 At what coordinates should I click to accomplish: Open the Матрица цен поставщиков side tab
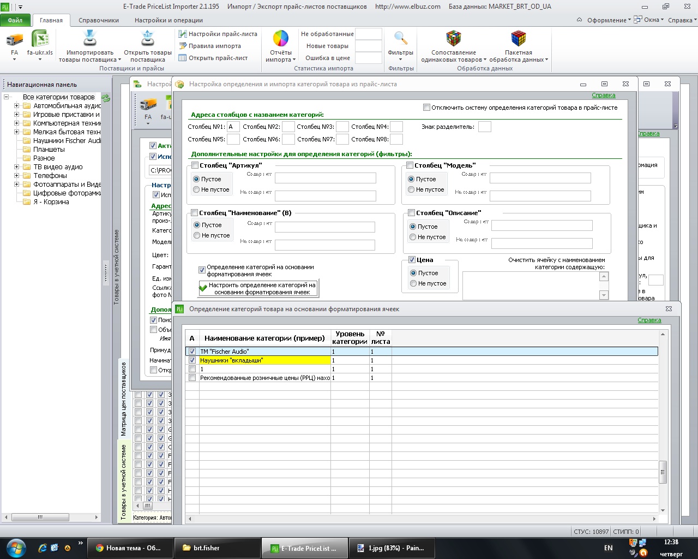[124, 399]
